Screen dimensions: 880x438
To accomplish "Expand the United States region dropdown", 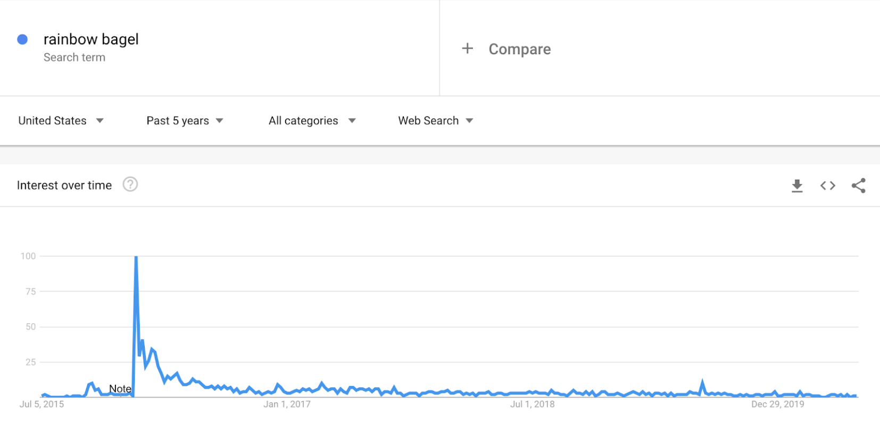I will (61, 121).
